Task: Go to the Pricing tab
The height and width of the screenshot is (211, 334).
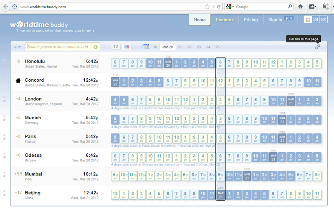Action: 250,20
